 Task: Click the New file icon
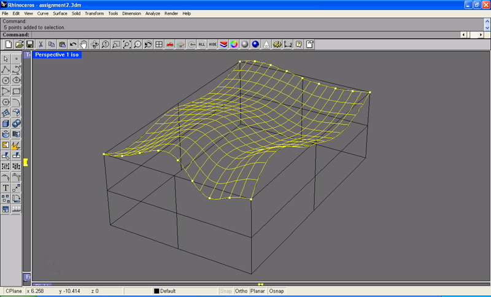[9, 44]
